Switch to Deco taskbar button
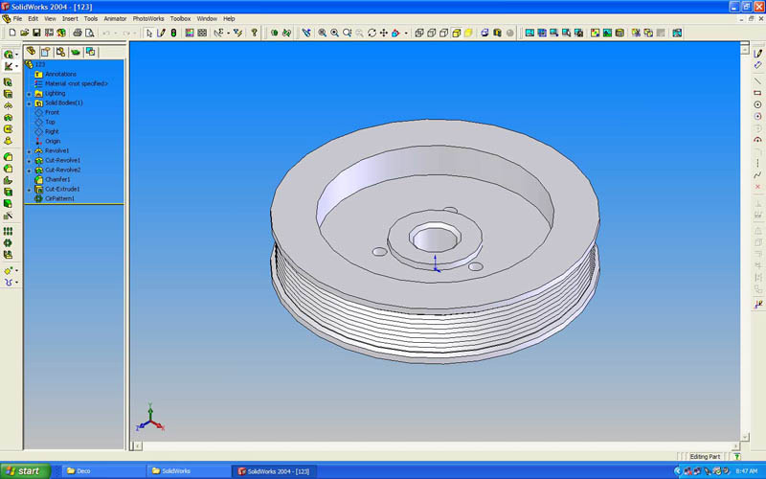Screen dimensions: 766x479 103,471
